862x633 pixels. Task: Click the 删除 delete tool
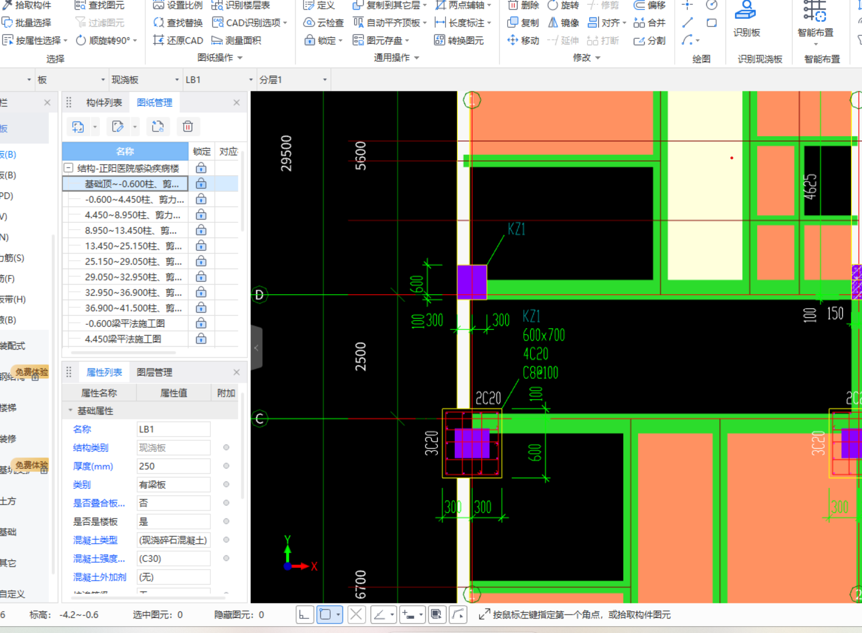click(523, 5)
